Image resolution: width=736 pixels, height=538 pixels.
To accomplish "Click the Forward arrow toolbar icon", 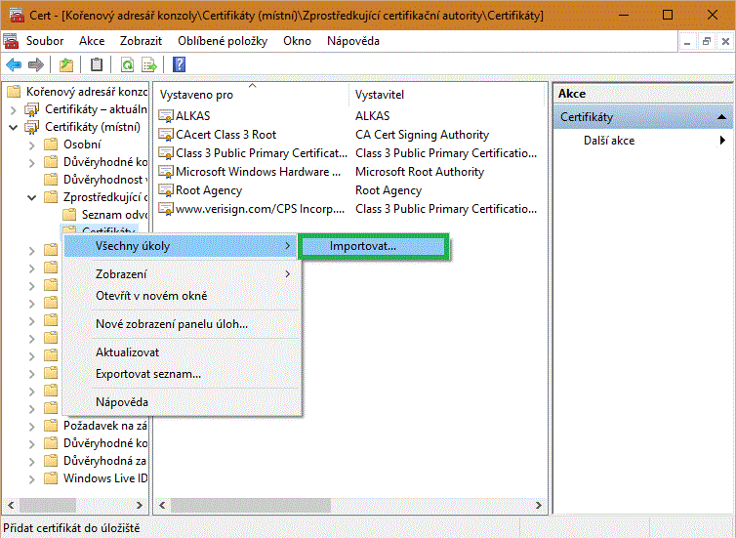I will (x=36, y=64).
